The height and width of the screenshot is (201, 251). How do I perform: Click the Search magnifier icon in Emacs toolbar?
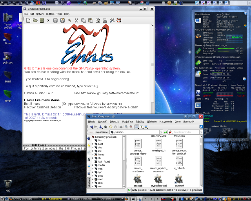point(98,20)
